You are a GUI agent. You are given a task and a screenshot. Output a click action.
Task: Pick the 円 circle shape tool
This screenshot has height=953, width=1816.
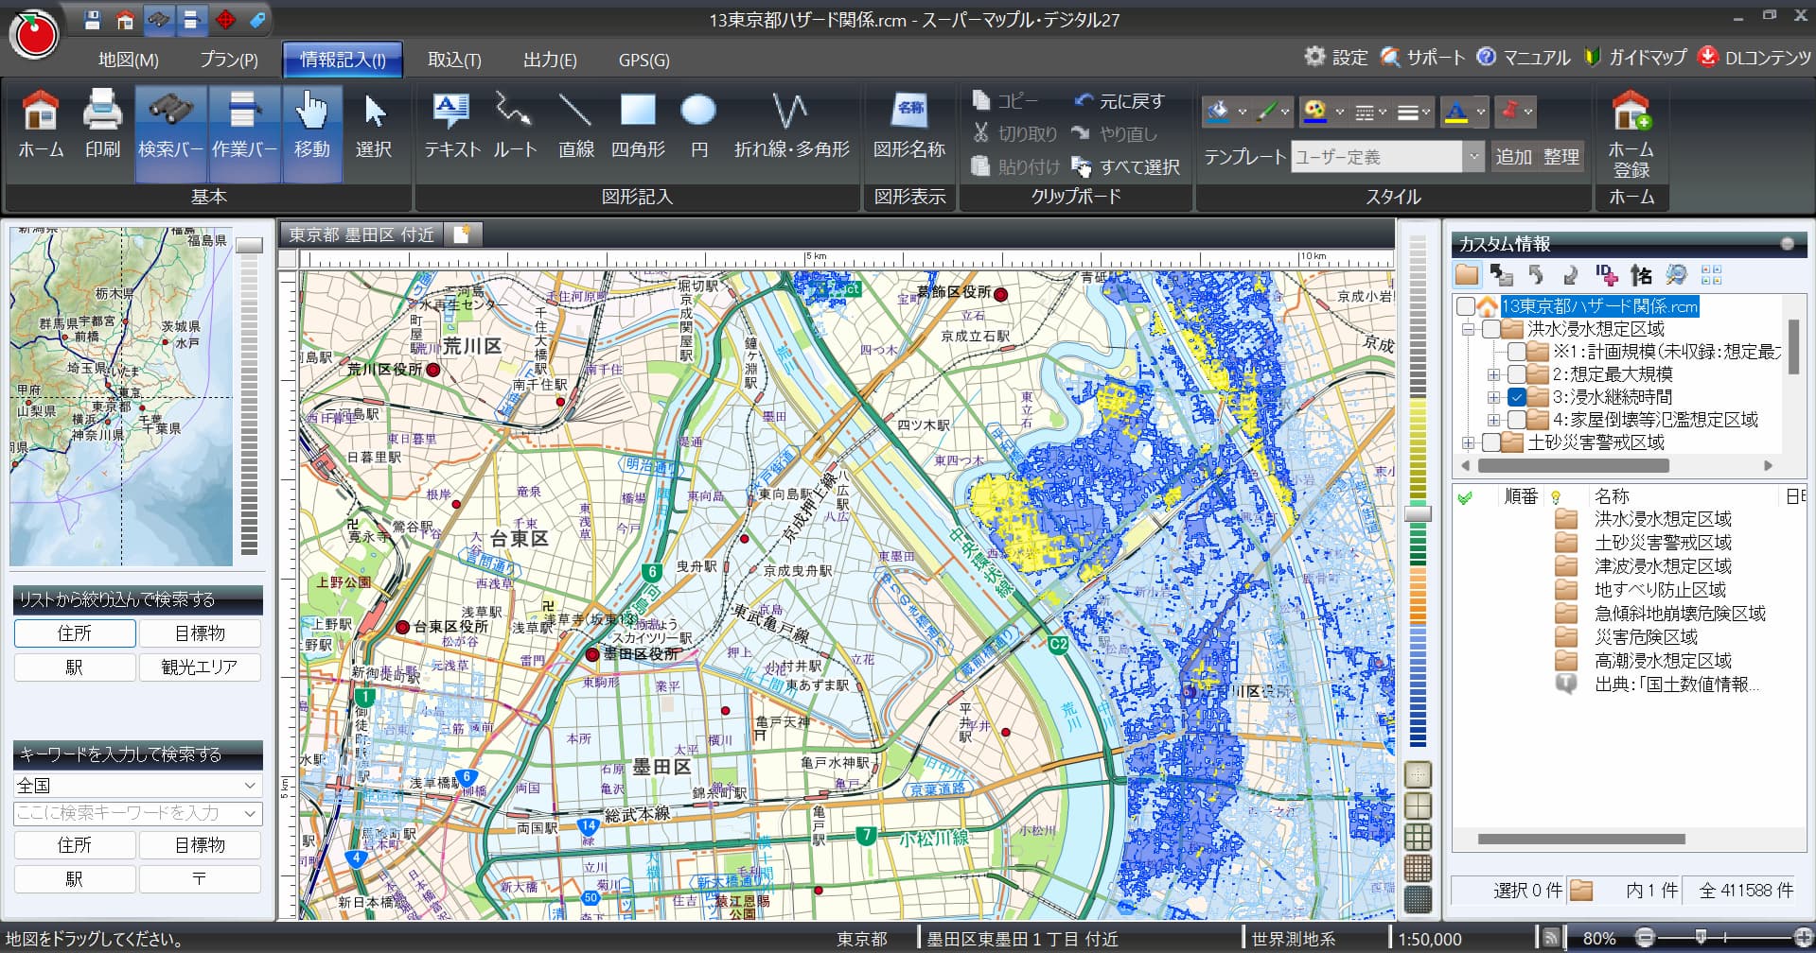[698, 127]
